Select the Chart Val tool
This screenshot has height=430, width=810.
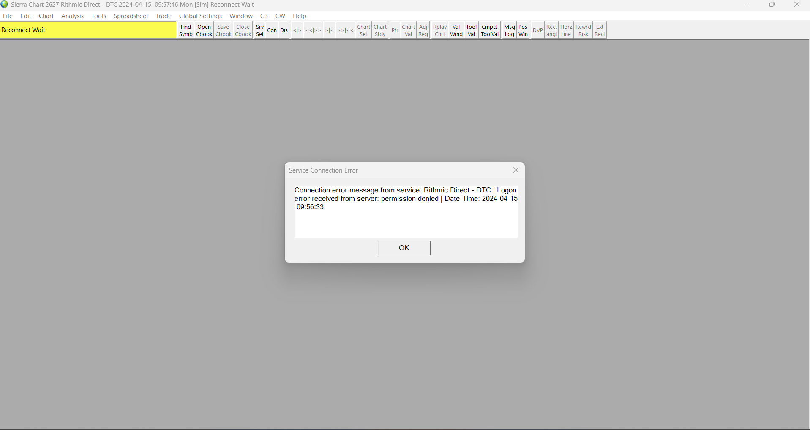(409, 30)
